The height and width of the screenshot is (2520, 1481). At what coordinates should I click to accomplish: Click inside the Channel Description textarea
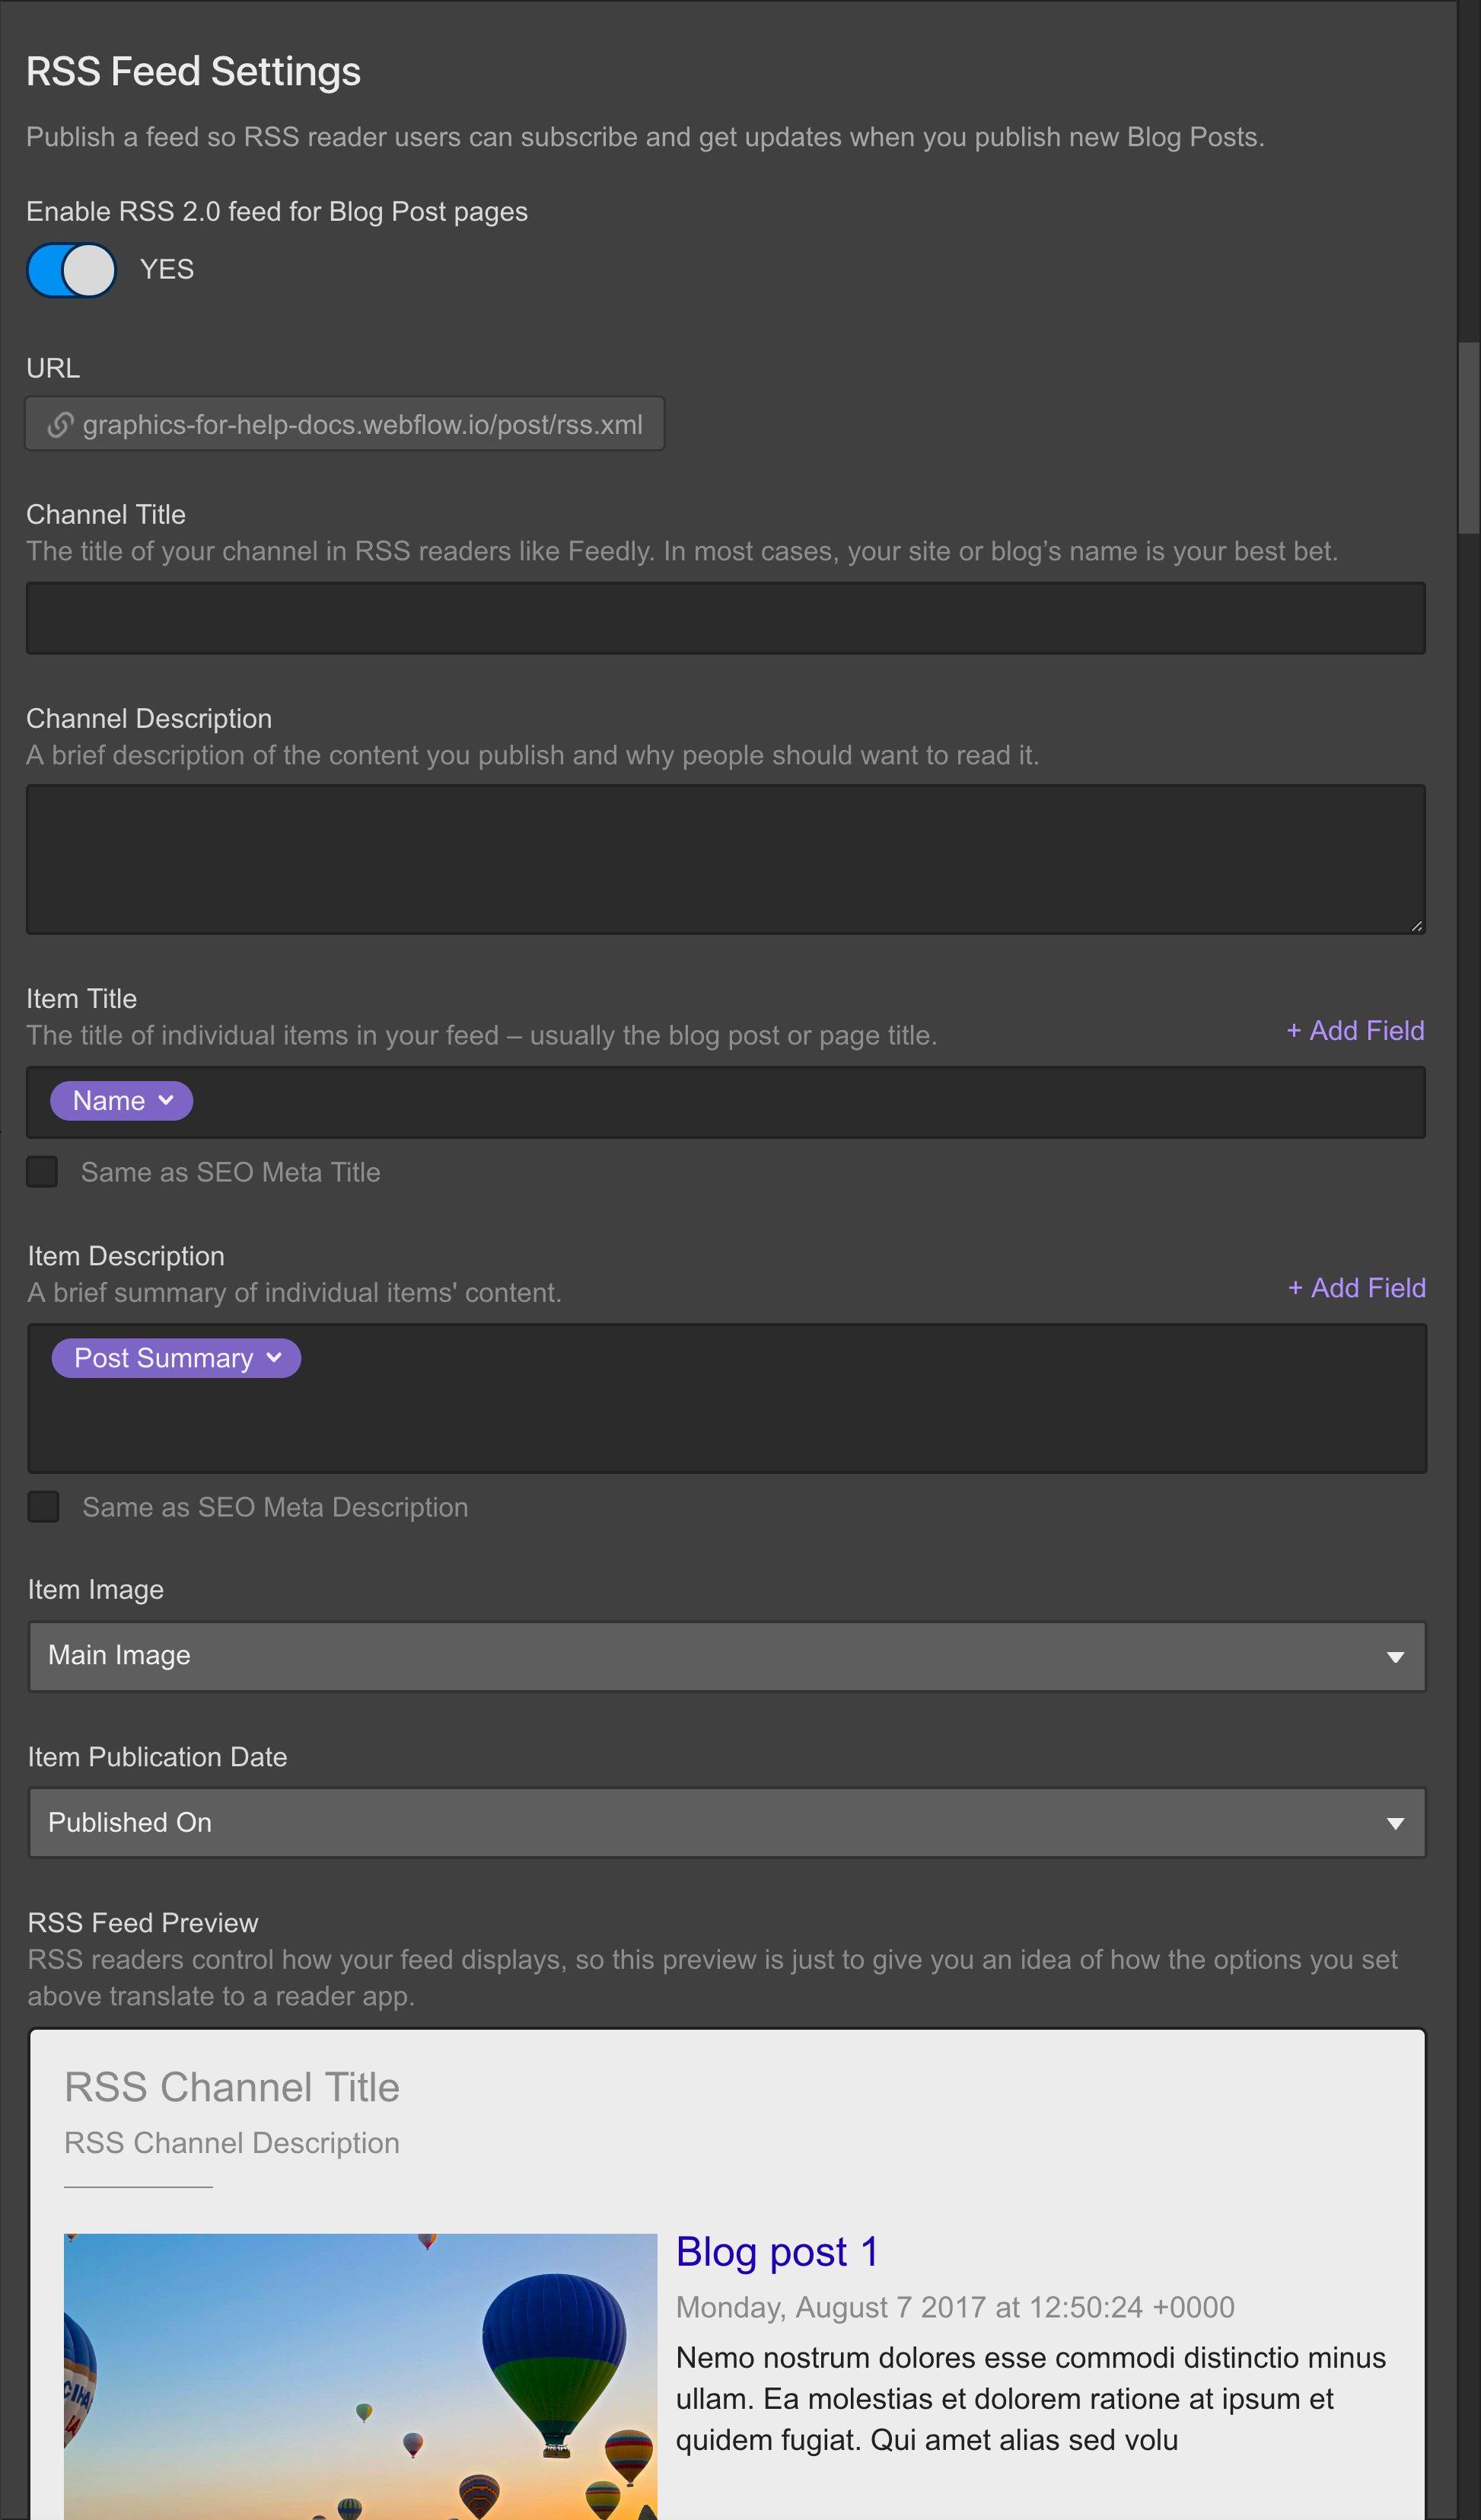coord(725,859)
